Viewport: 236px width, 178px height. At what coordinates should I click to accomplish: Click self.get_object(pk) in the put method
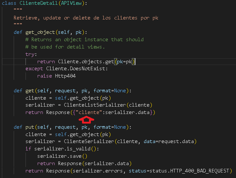[x=83, y=135]
